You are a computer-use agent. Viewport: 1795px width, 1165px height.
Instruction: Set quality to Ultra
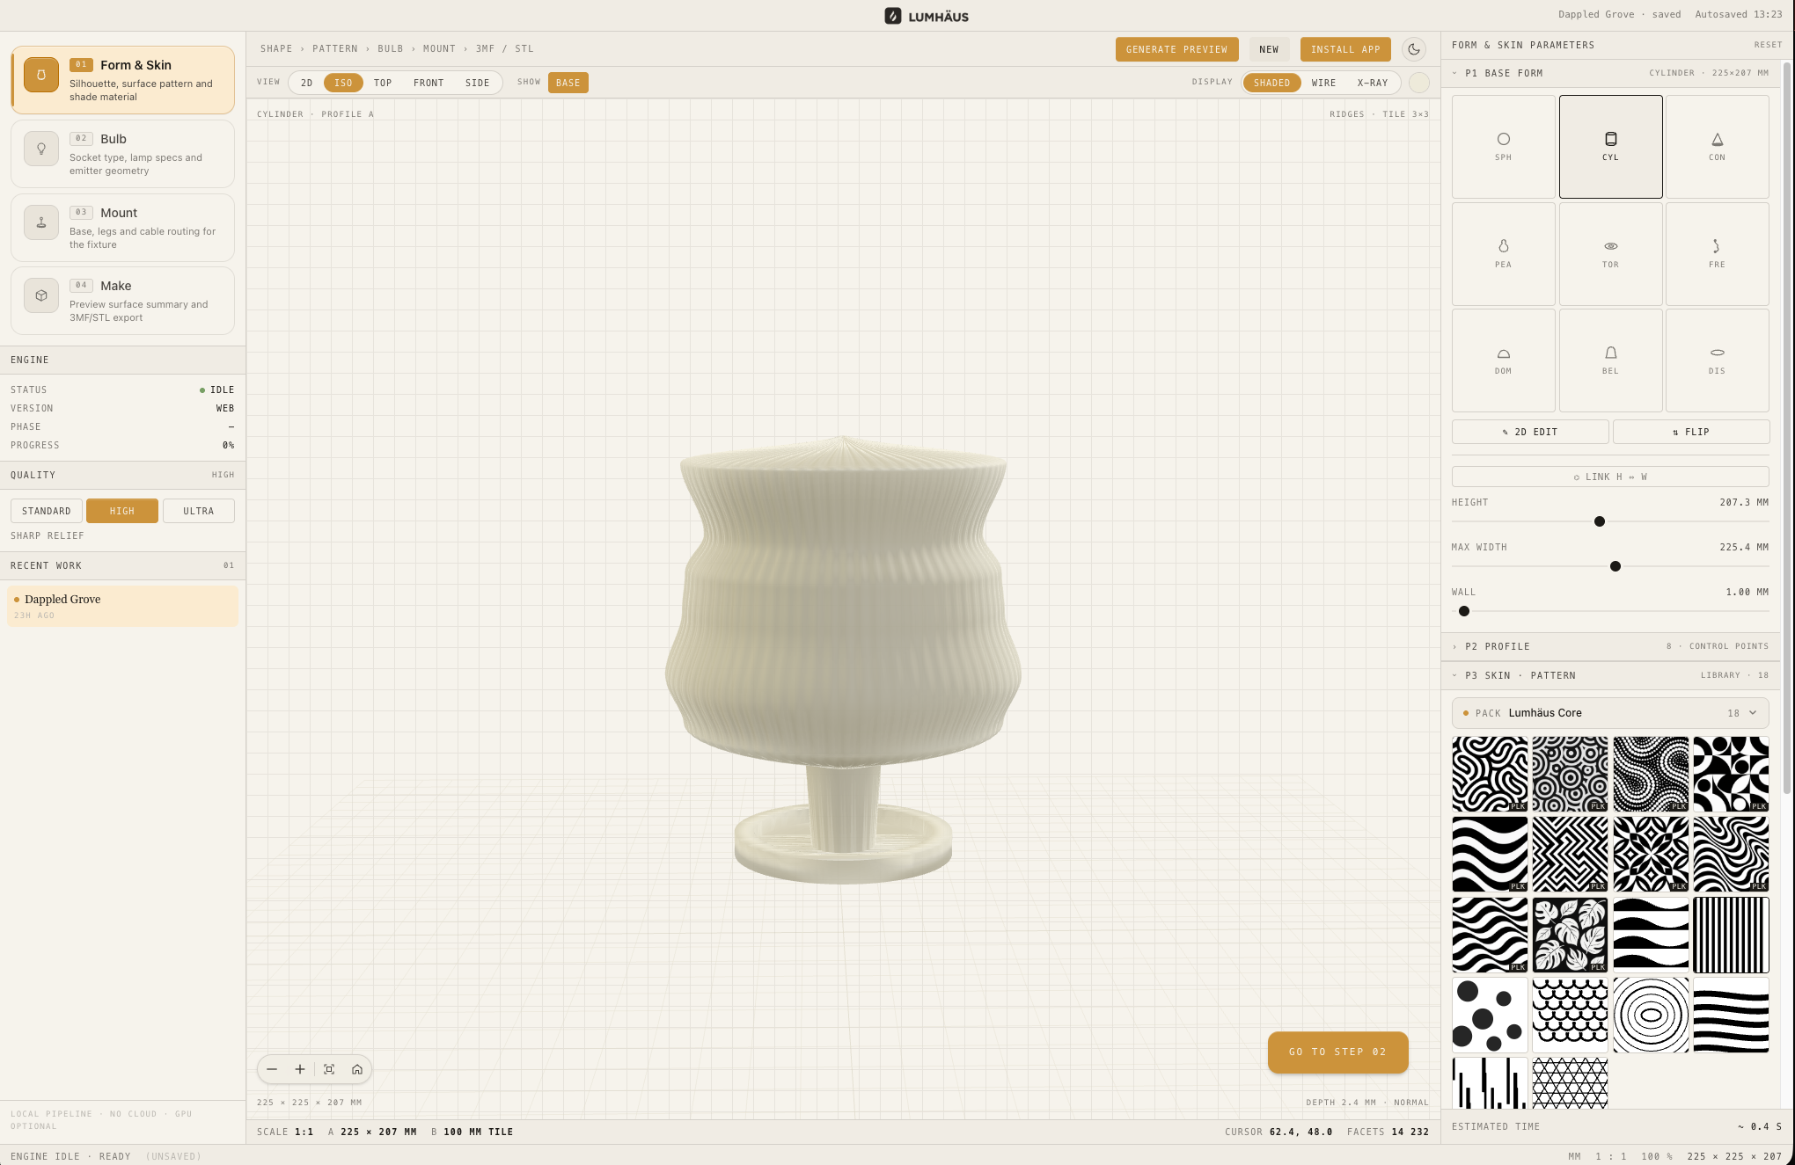point(199,511)
